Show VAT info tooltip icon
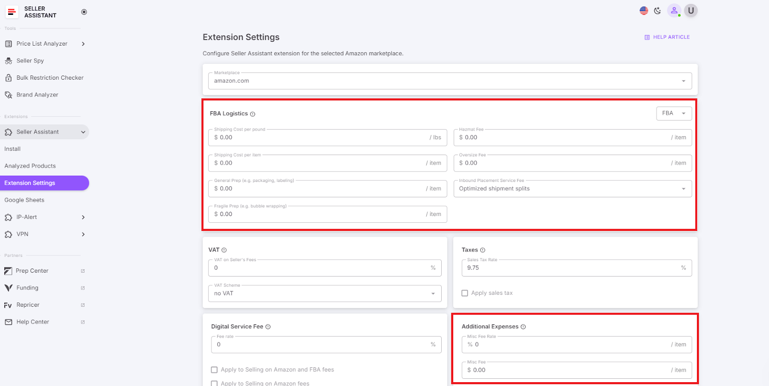Screen dimensions: 769x386 point(224,250)
